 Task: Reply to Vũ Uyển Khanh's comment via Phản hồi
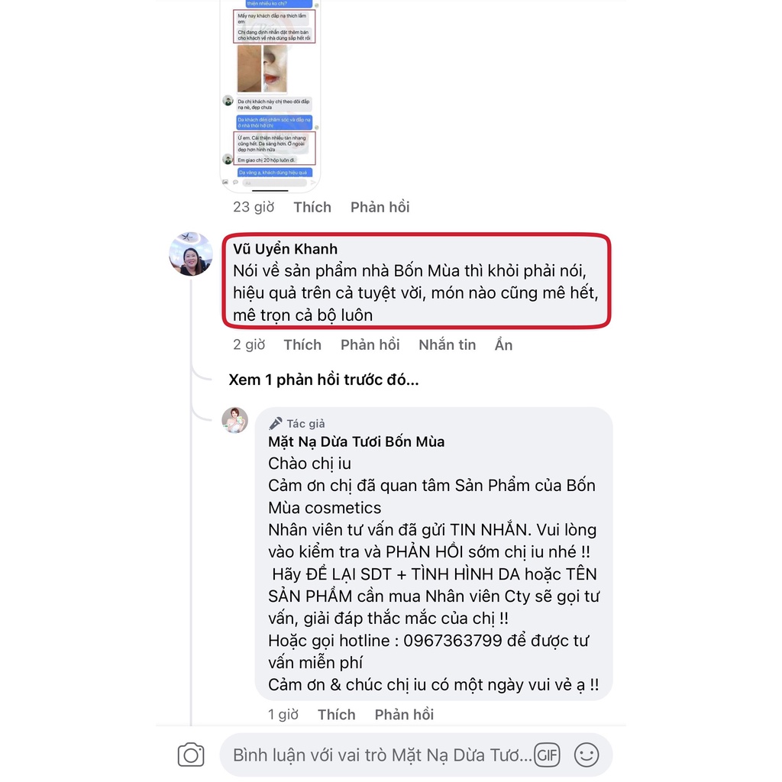(370, 344)
